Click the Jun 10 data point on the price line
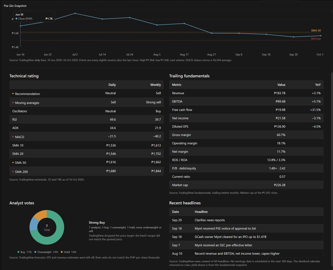This screenshot has width=333, height=270. 21,26
